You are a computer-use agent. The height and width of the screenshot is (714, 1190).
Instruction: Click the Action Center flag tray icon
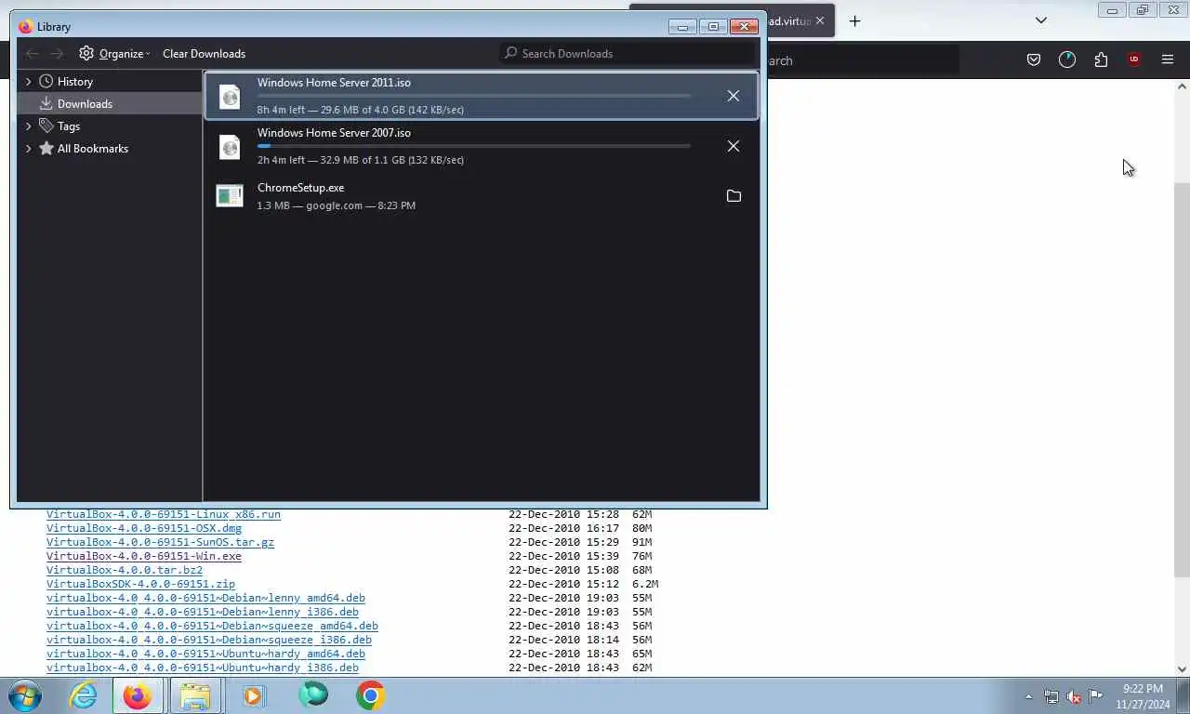point(1096,695)
